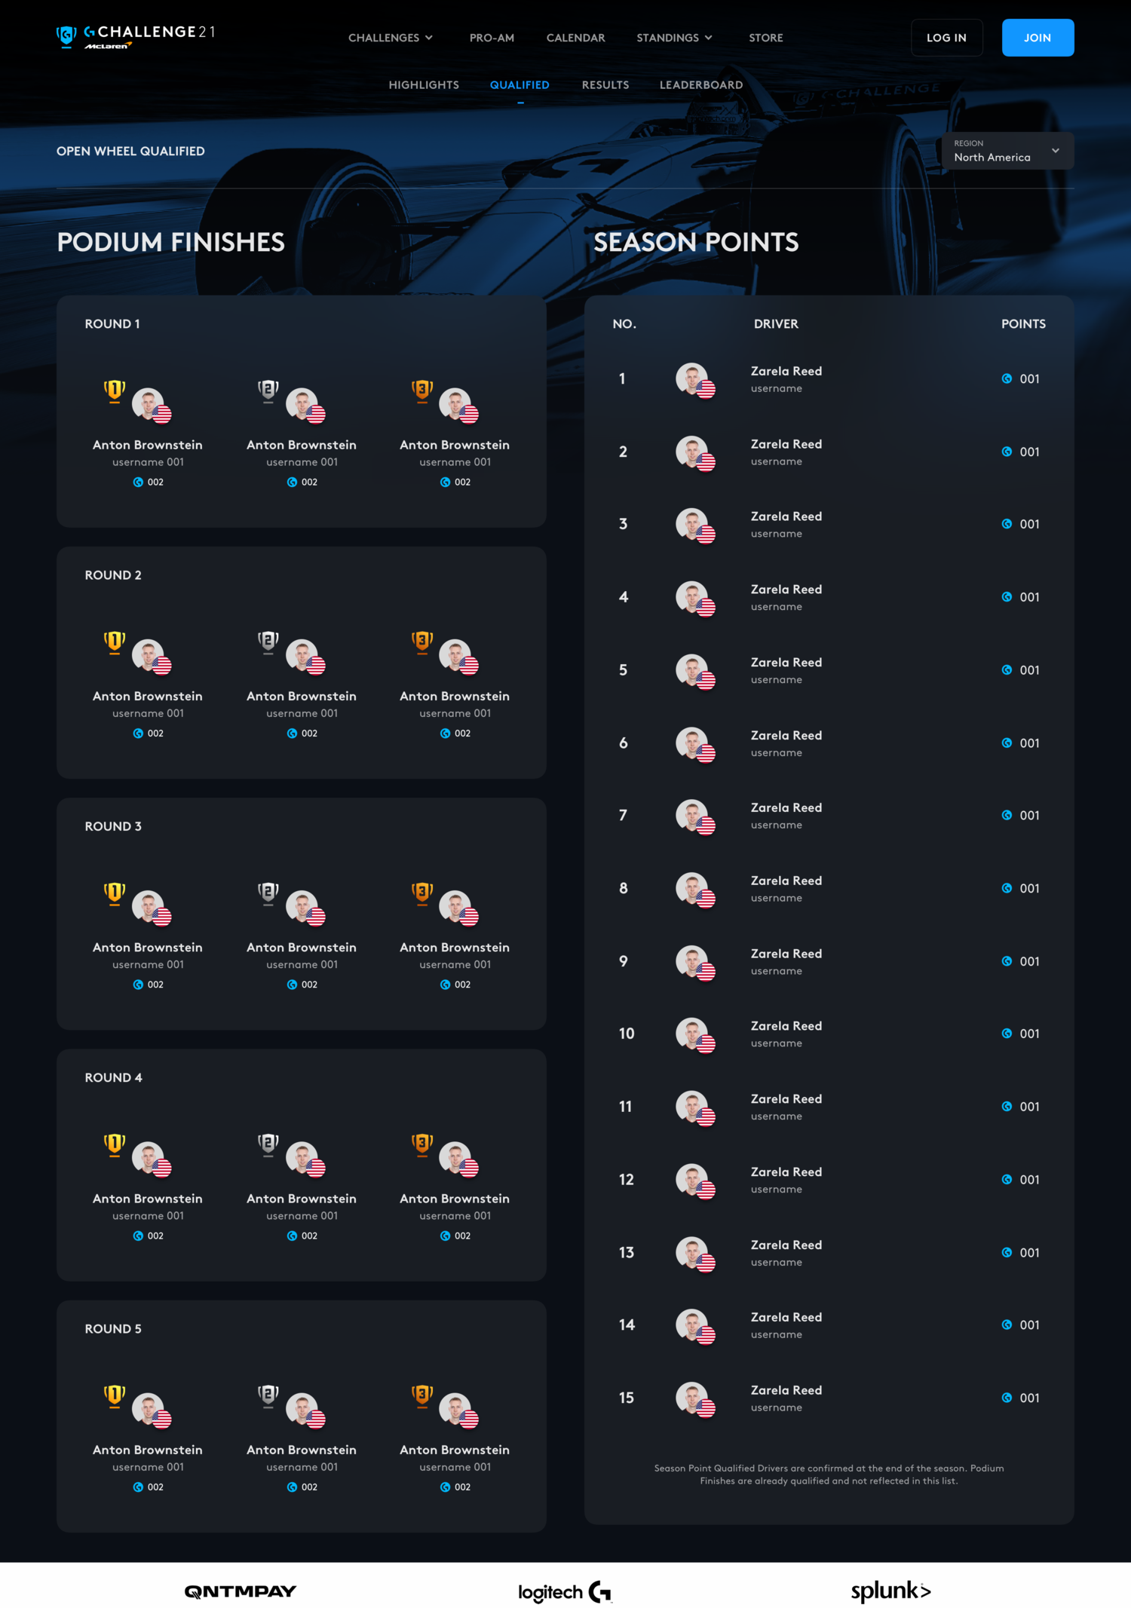Go to the Results tab
Screen dimensions: 1131x1608
coord(605,85)
